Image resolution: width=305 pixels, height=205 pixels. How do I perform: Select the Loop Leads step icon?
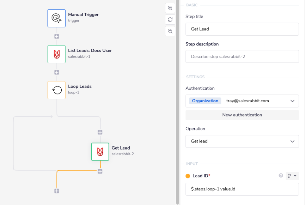56,90
